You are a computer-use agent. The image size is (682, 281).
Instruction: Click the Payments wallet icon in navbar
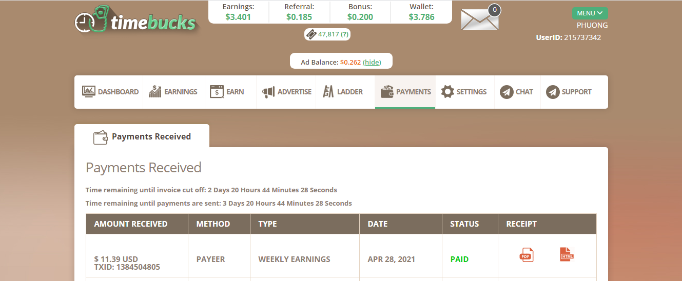[387, 92]
